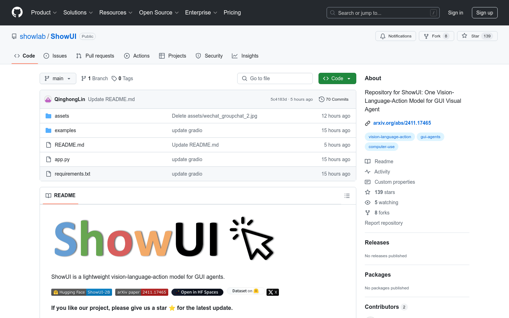Click the link chain icon beside arxiv URL
This screenshot has width=509, height=318.
[x=368, y=123]
